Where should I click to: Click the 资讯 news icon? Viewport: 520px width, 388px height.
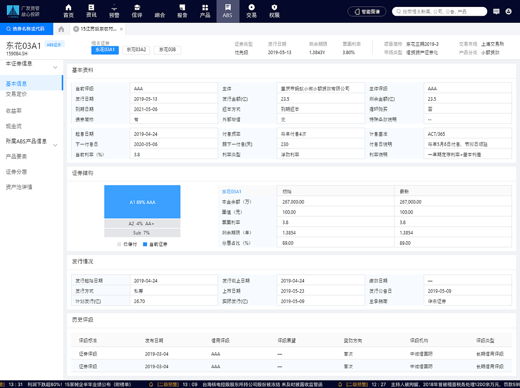(x=91, y=11)
